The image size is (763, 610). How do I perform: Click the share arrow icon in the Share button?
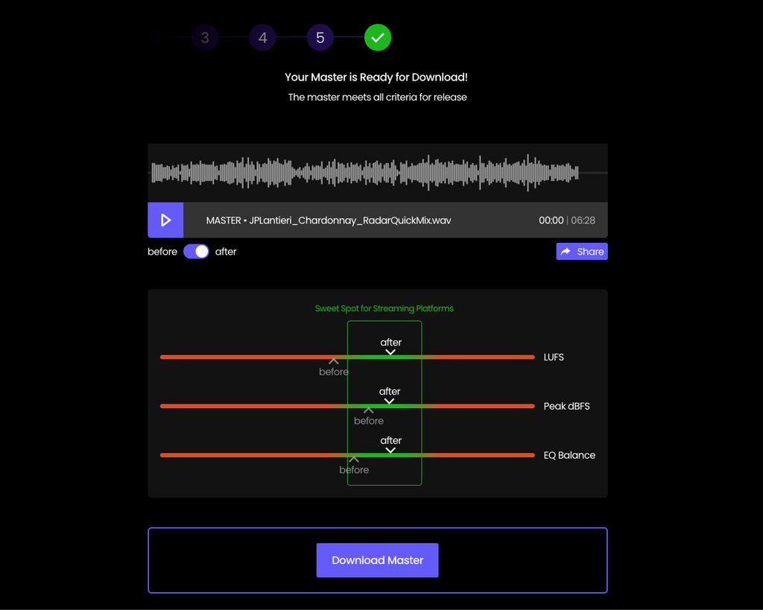(x=566, y=251)
